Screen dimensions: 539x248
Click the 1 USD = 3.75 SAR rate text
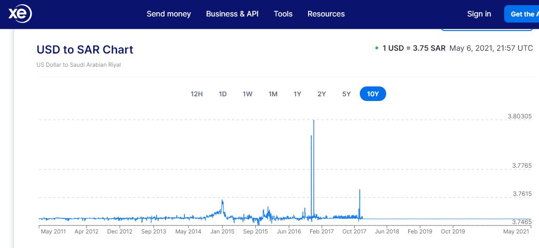pyautogui.click(x=413, y=48)
